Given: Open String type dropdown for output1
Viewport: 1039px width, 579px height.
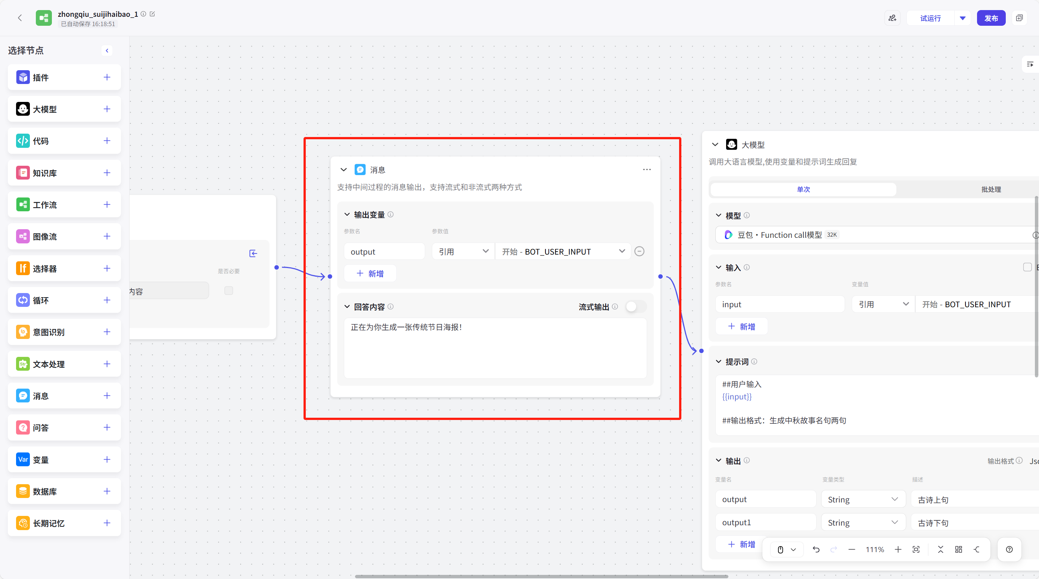Looking at the screenshot, I should (863, 523).
